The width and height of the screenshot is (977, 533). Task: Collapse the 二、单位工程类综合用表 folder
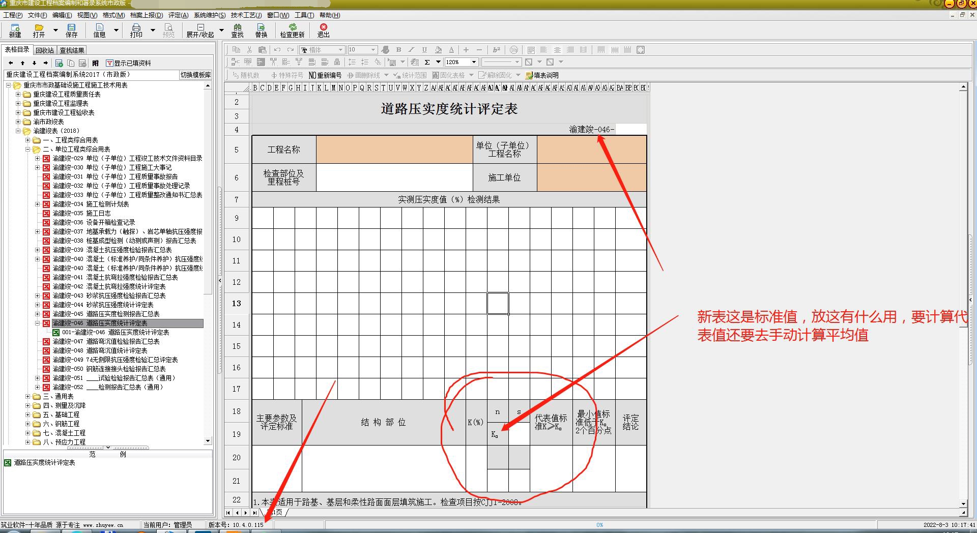28,149
